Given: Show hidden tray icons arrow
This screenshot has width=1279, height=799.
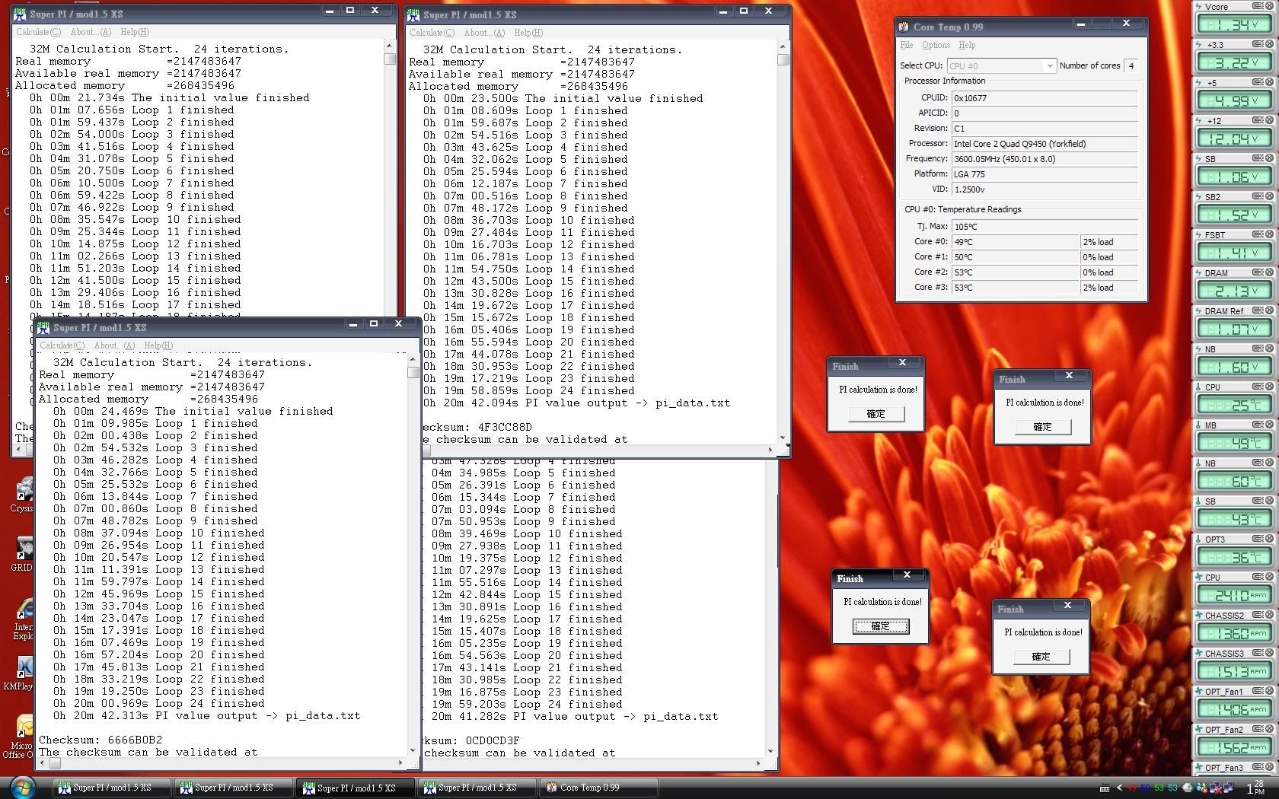Looking at the screenshot, I should pos(1119,788).
